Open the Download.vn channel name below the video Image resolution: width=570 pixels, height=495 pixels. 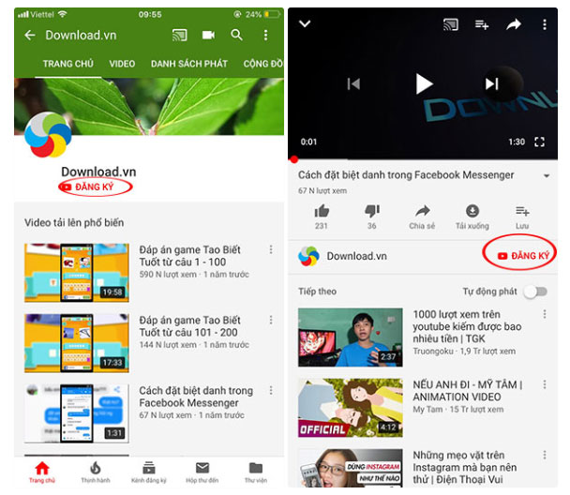point(356,256)
